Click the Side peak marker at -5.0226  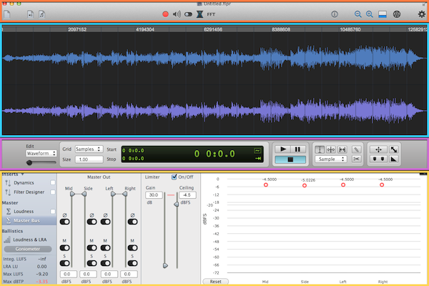tap(305, 186)
